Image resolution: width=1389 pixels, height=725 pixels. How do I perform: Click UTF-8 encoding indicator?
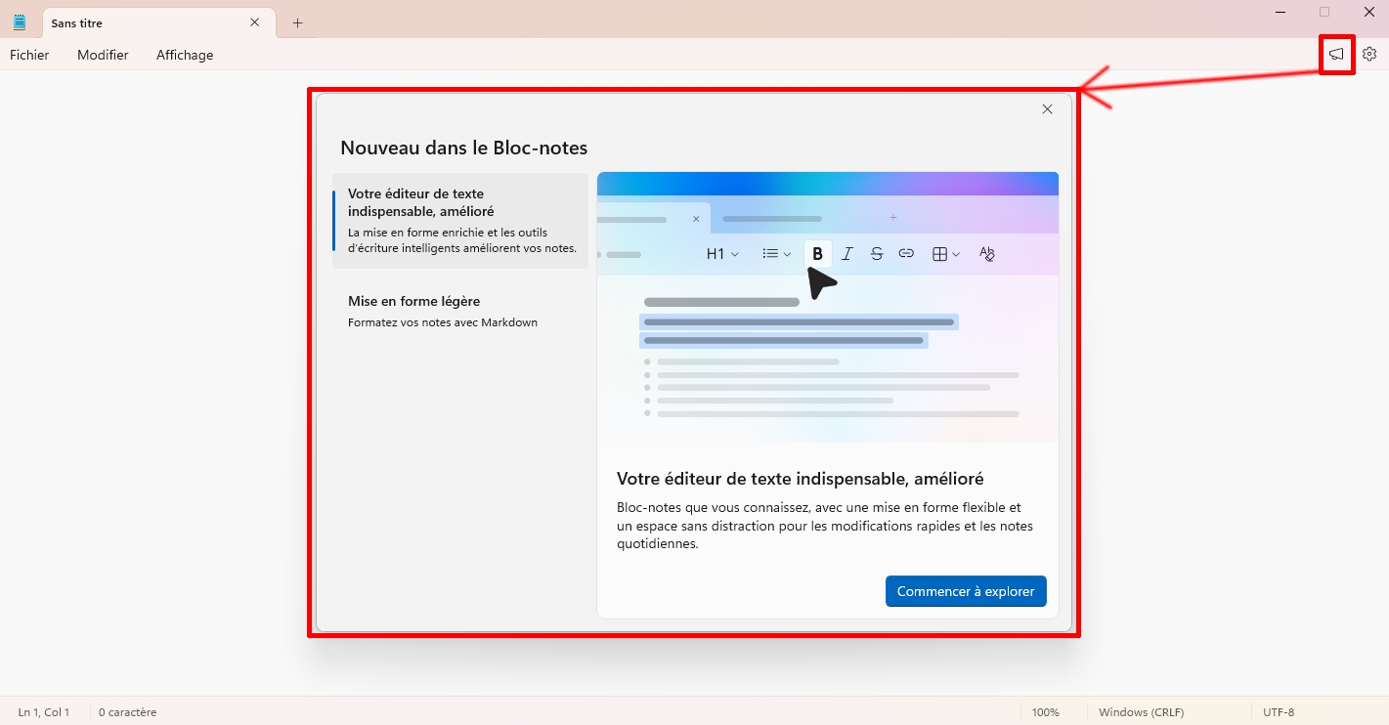(x=1279, y=712)
